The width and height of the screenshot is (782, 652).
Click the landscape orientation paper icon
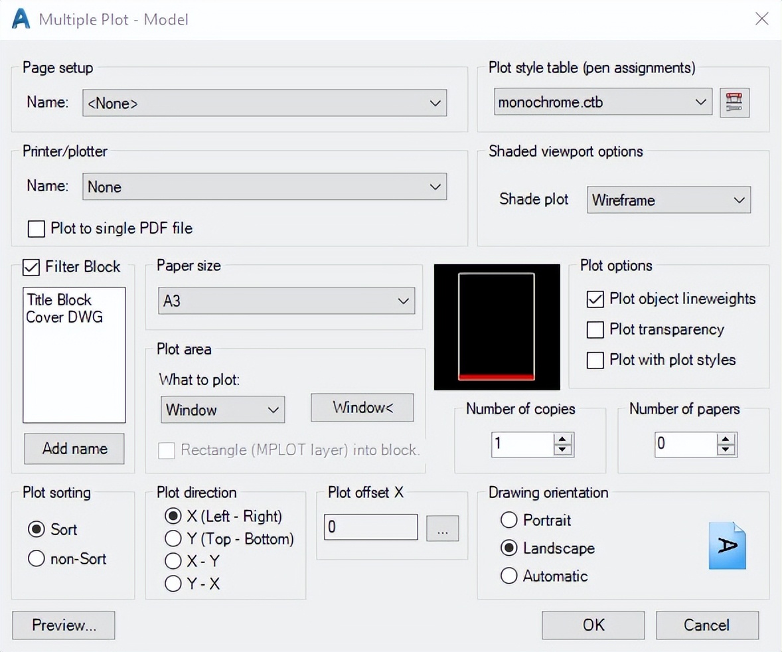728,546
